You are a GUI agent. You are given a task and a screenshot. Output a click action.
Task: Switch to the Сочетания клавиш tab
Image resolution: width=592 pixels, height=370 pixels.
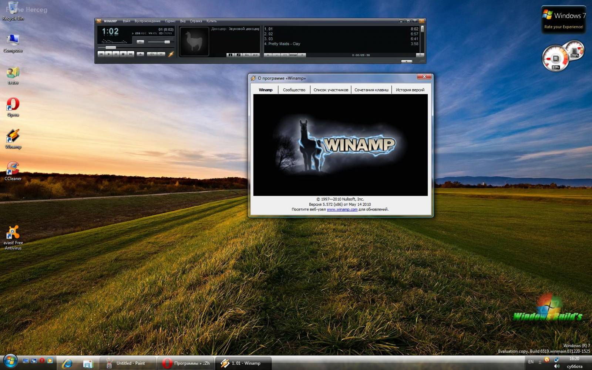[x=371, y=90]
